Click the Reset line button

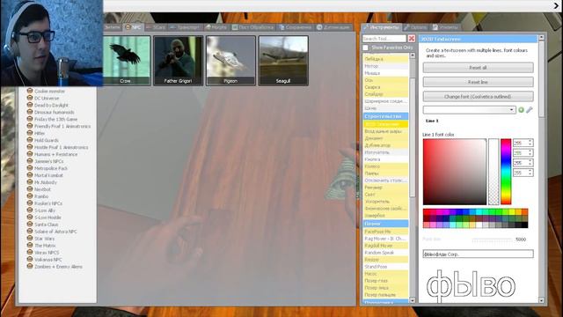coord(478,82)
